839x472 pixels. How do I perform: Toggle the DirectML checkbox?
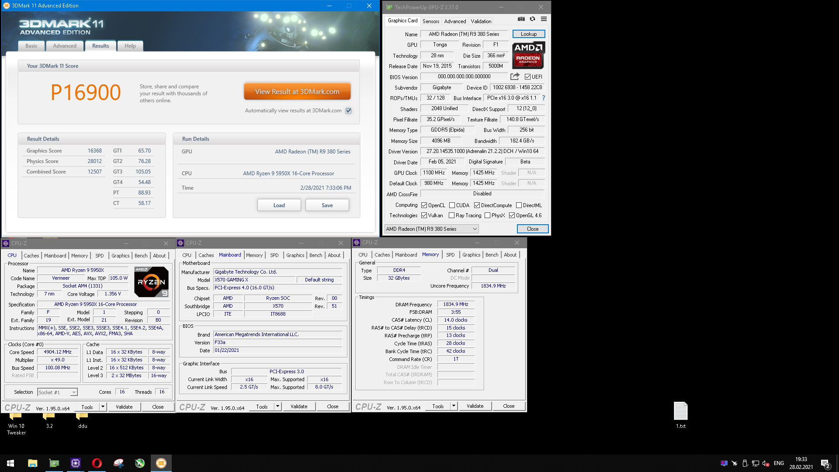(519, 205)
